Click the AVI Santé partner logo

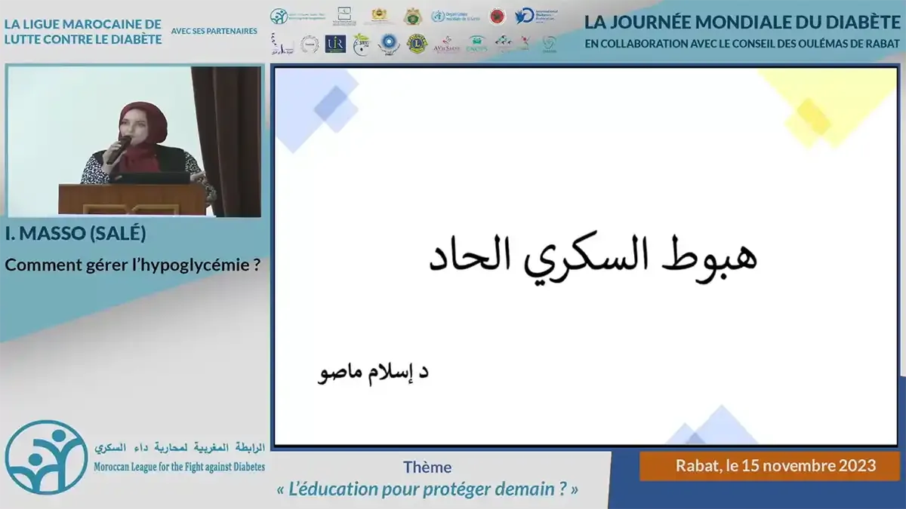[x=446, y=44]
